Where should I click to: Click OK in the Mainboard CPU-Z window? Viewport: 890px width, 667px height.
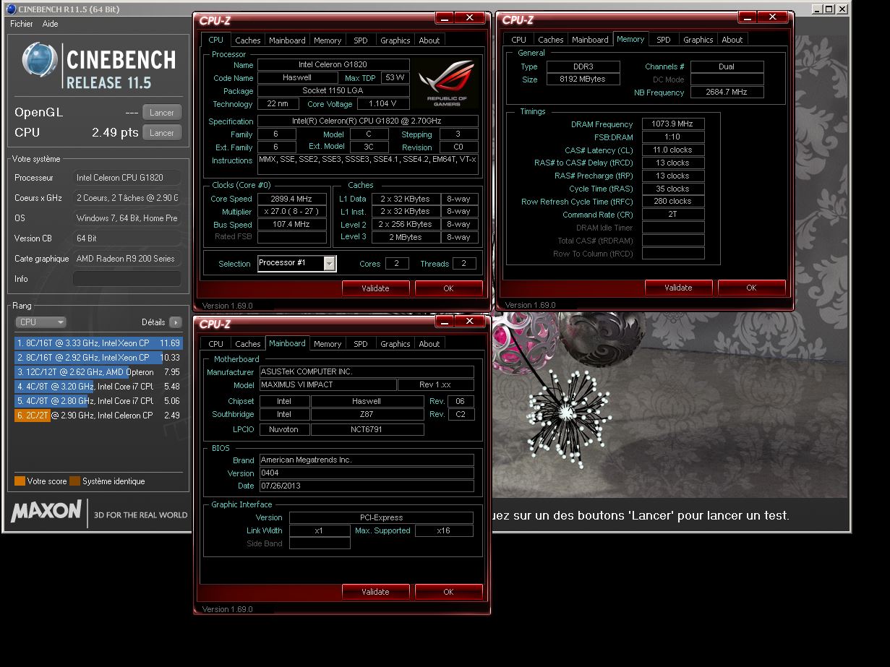click(x=449, y=592)
